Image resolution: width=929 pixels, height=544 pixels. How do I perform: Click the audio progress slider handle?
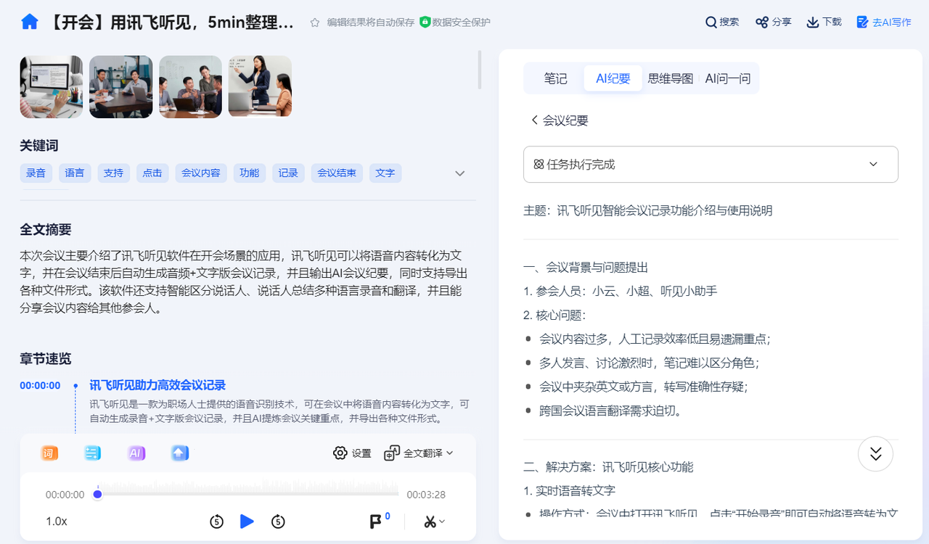[97, 495]
